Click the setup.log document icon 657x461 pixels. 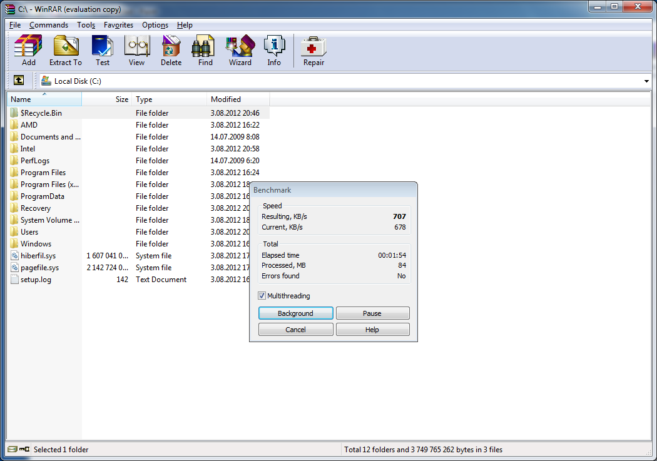click(14, 279)
